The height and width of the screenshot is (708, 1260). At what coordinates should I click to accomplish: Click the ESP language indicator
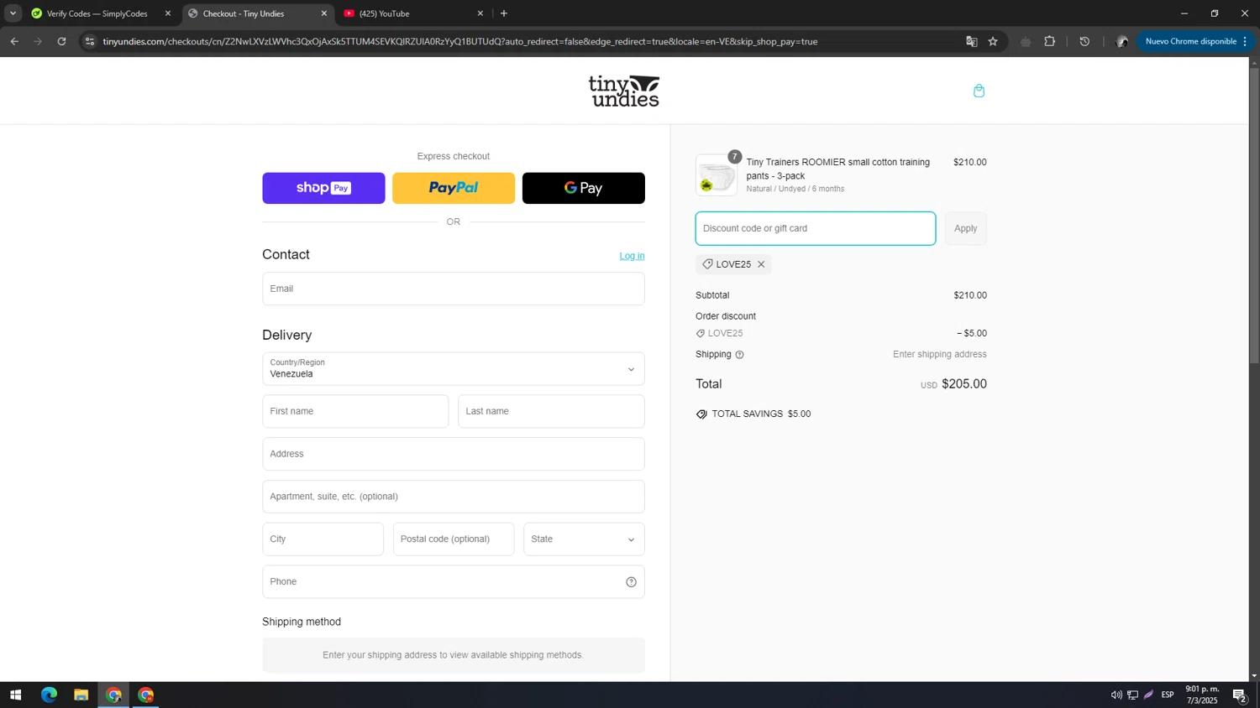(1168, 695)
